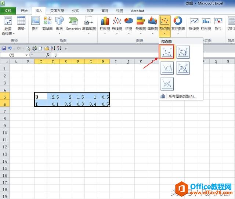Switch to Data (数据) tab
Screen dimensions: 235x199
[90, 11]
